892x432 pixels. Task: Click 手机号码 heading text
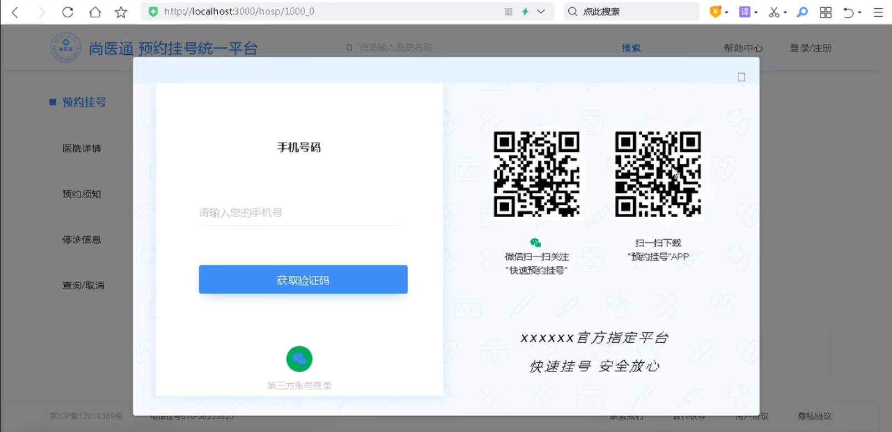[299, 147]
